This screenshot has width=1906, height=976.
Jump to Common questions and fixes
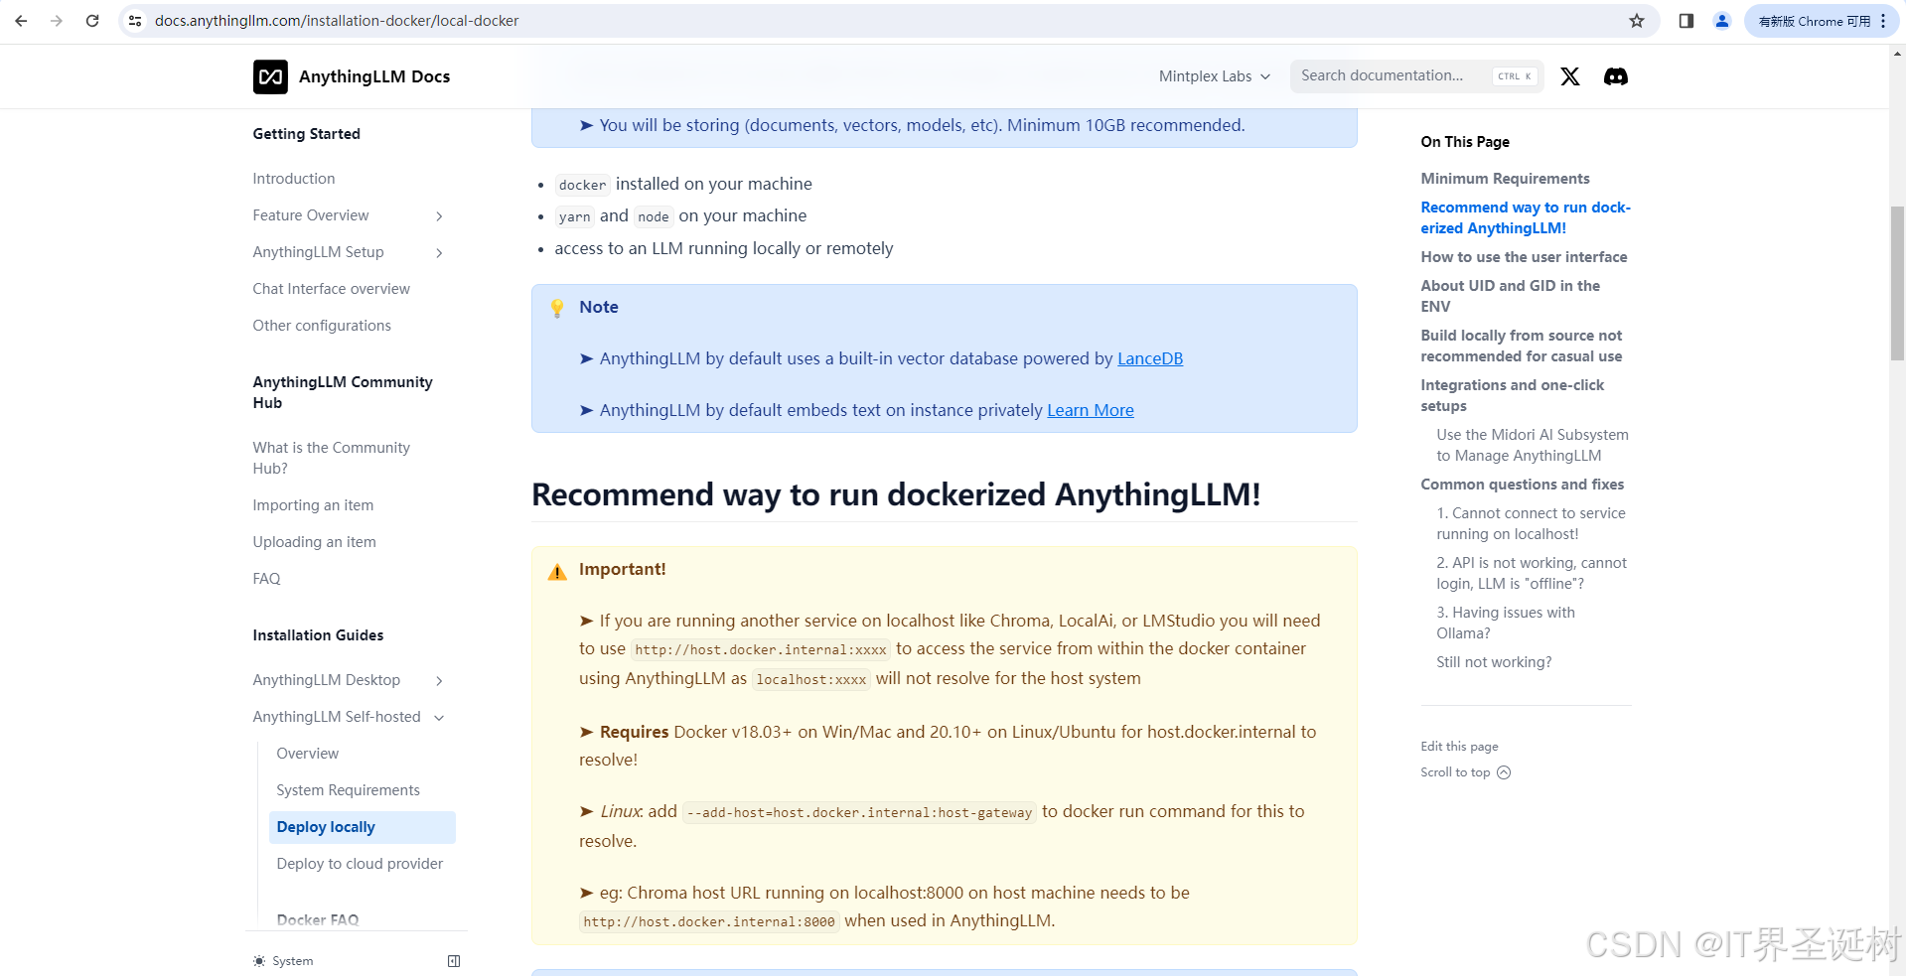click(1523, 485)
